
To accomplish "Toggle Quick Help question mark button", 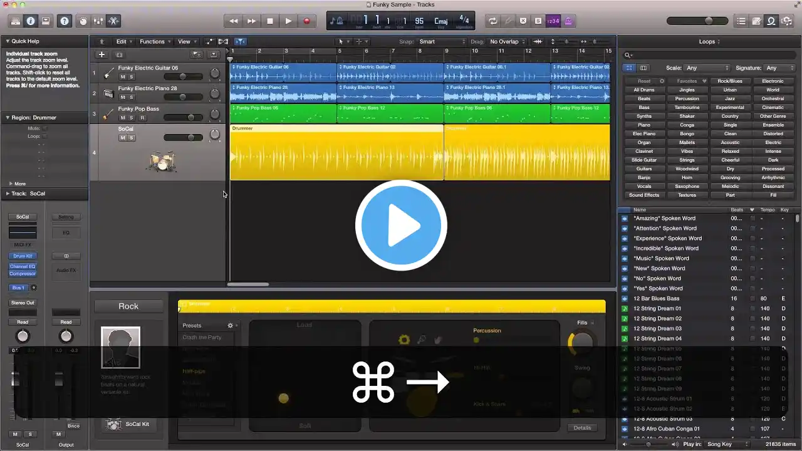I will click(64, 21).
